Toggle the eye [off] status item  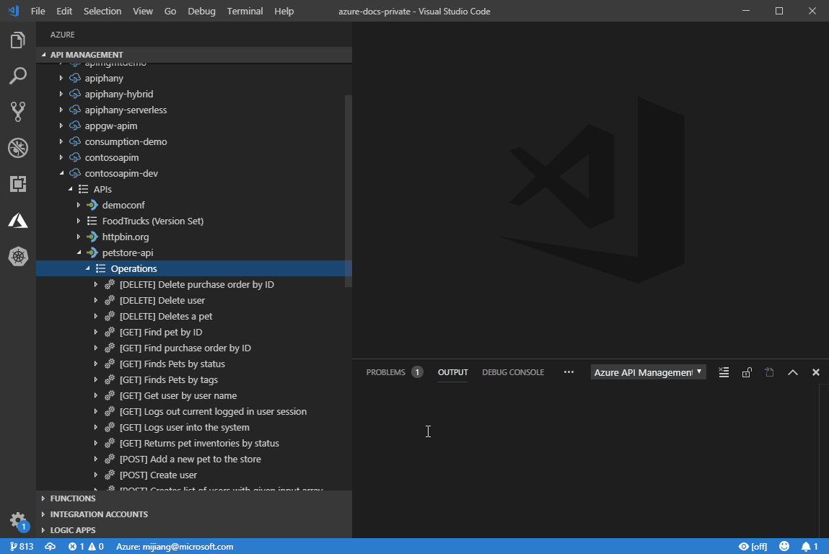(753, 547)
